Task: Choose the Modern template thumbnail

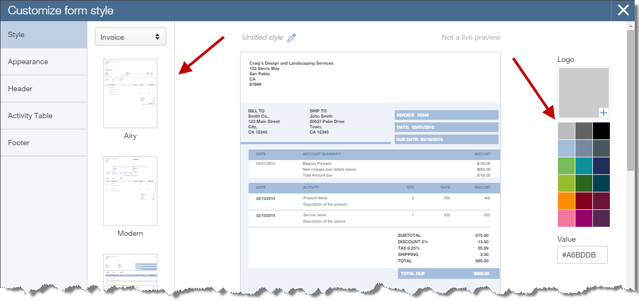Action: pos(130,191)
